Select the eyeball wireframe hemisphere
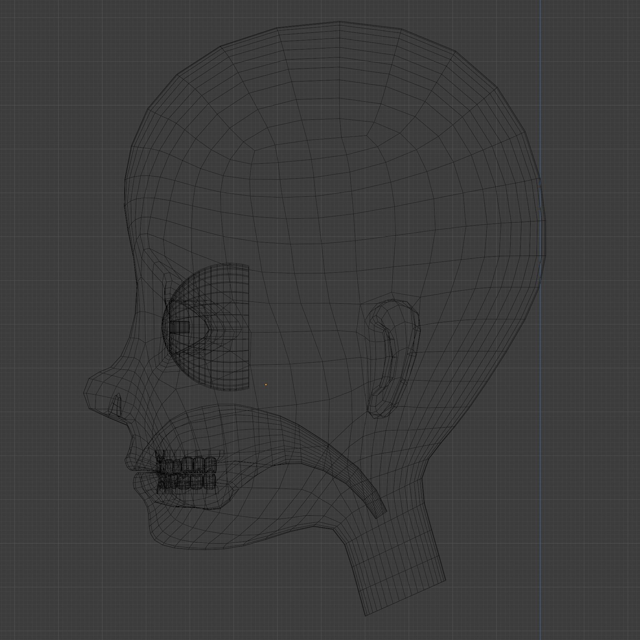The image size is (640, 640). 206,326
